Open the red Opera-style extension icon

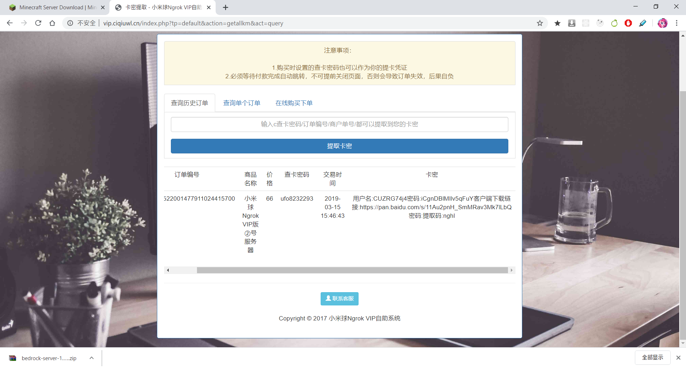pos(628,23)
